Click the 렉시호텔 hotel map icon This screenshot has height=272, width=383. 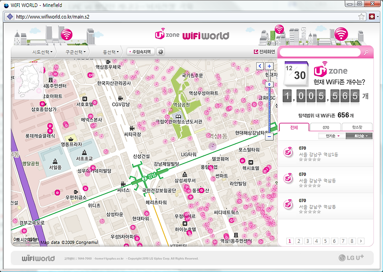[x=250, y=162]
